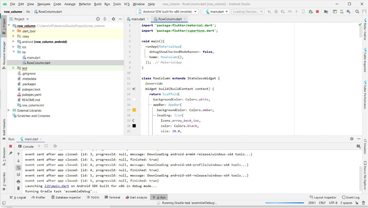Image resolution: width=368 pixels, height=208 pixels.
Task: Collapse all in Project panel
Action: coord(105,19)
